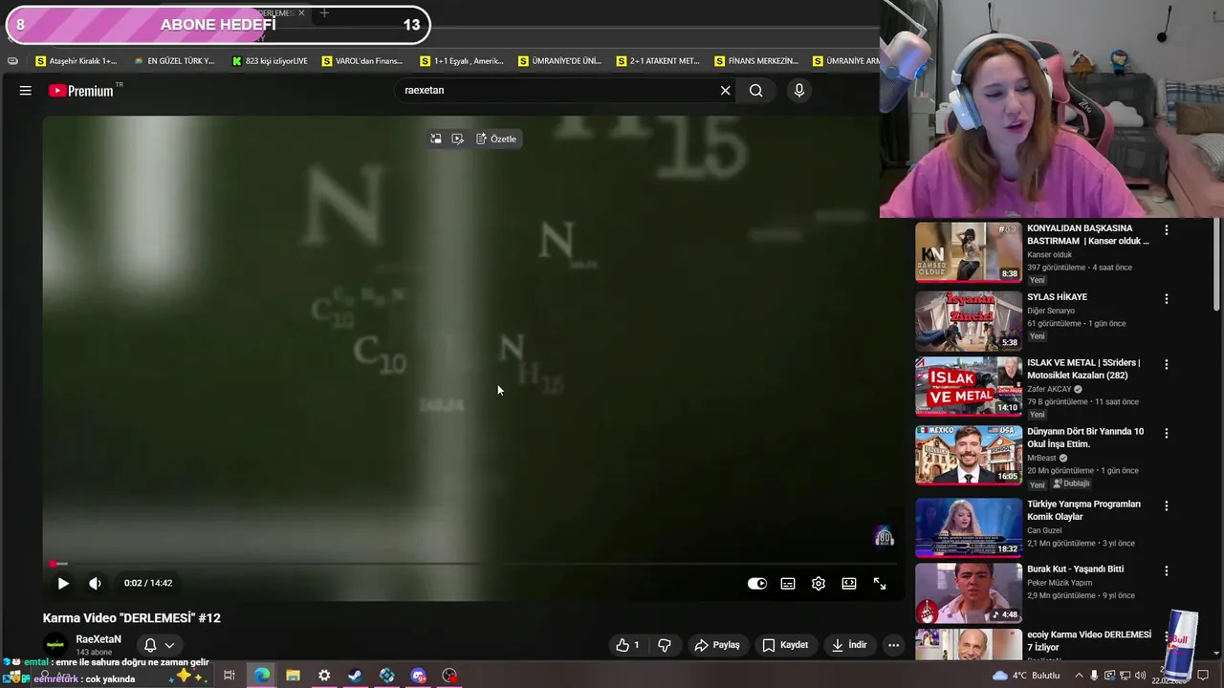Image resolution: width=1224 pixels, height=688 pixels.
Task: Open Discord from the taskbar
Action: 418,676
